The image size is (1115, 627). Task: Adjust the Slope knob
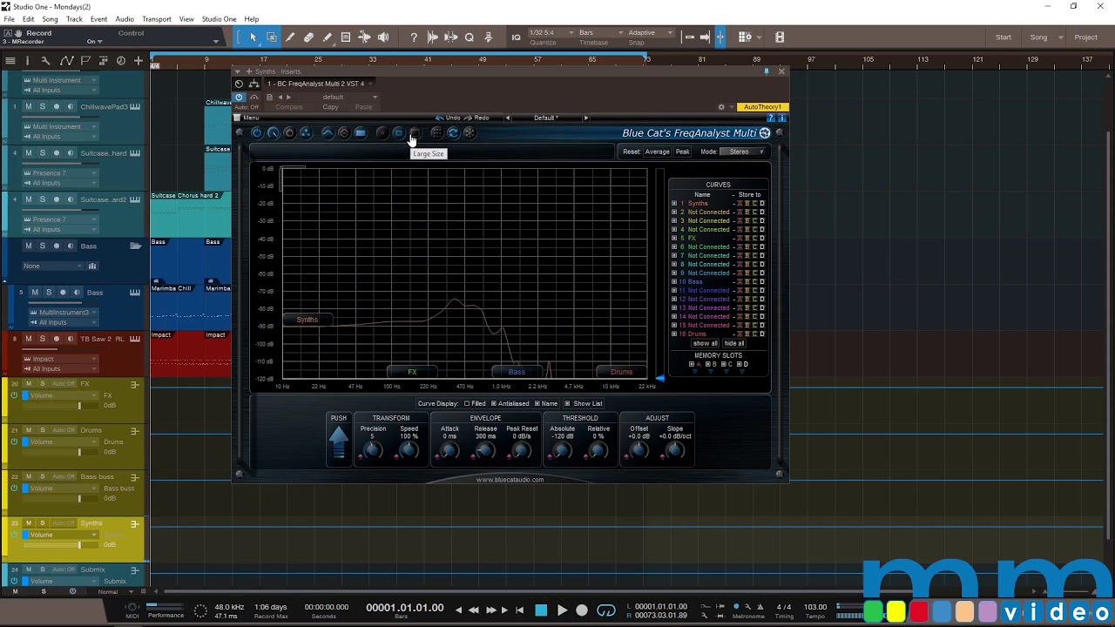tap(675, 450)
